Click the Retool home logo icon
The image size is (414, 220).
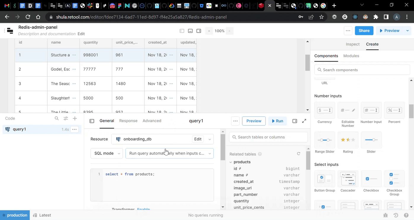[10, 31]
